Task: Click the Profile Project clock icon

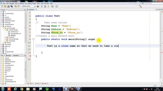Action: [57, 6]
